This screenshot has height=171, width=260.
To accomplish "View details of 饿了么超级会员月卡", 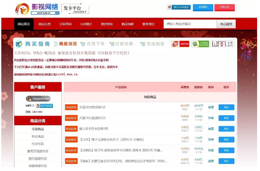I will pyautogui.click(x=211, y=140).
